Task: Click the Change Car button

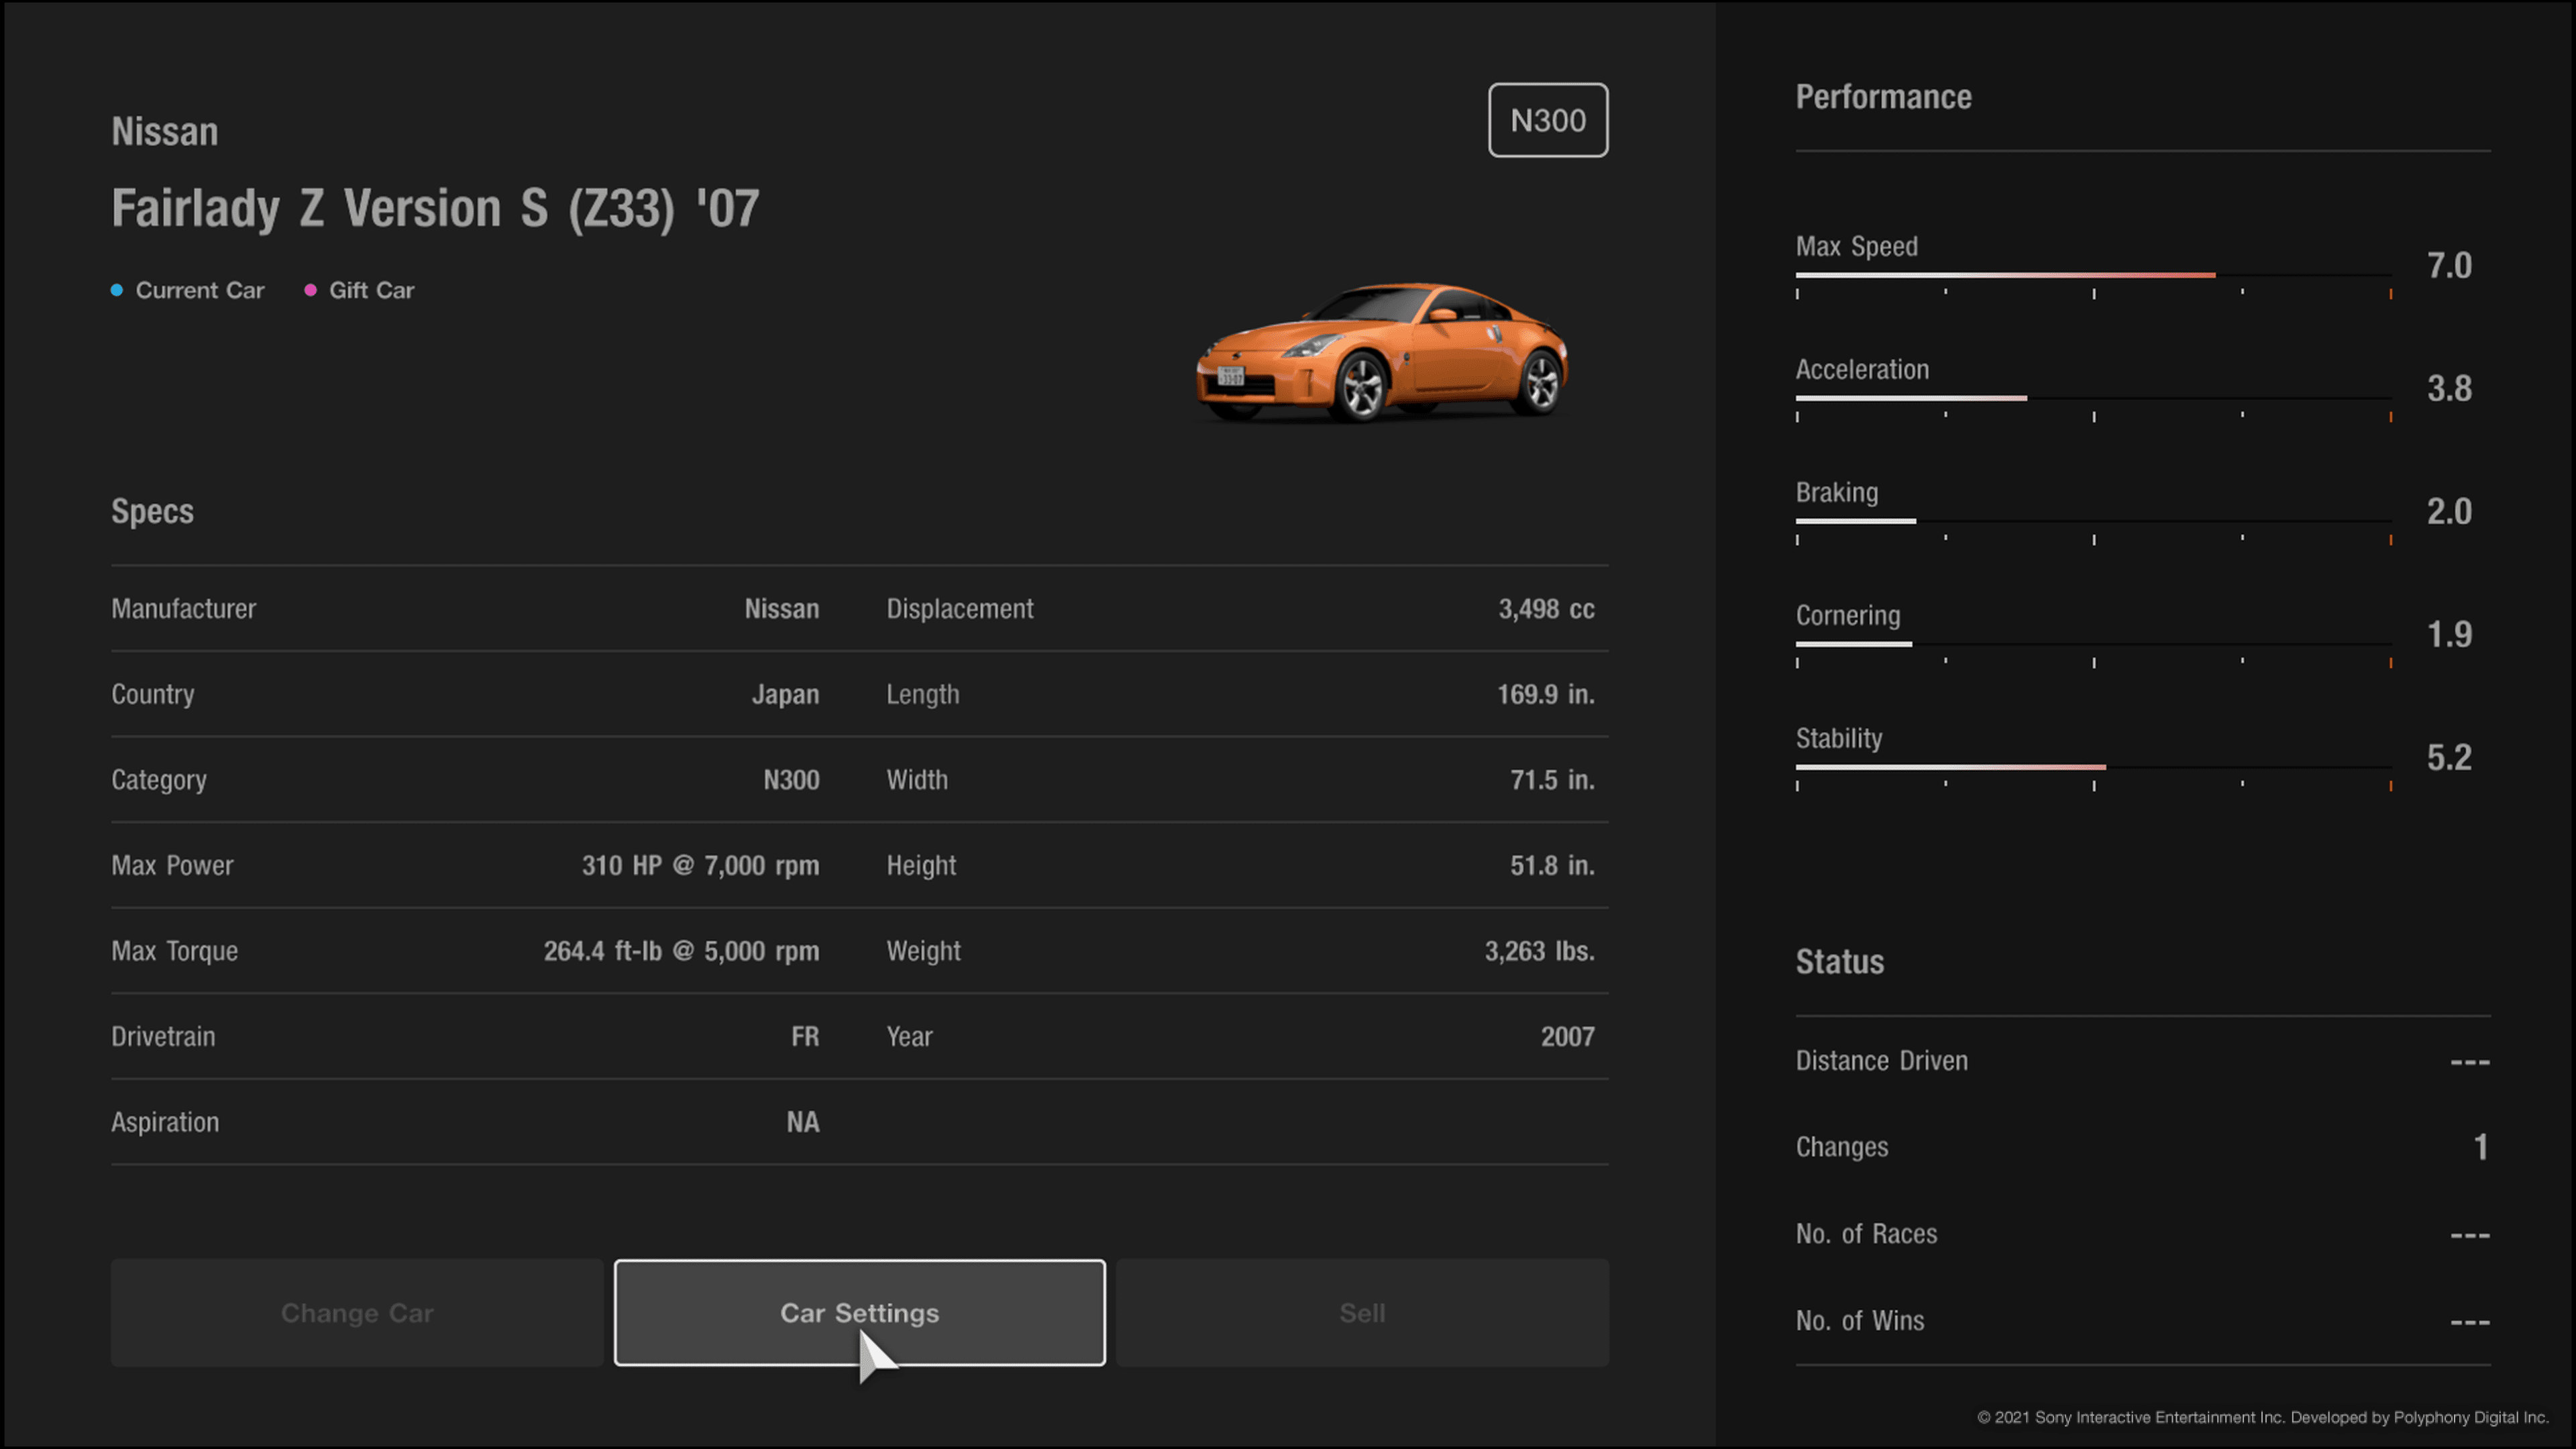Action: (357, 1312)
